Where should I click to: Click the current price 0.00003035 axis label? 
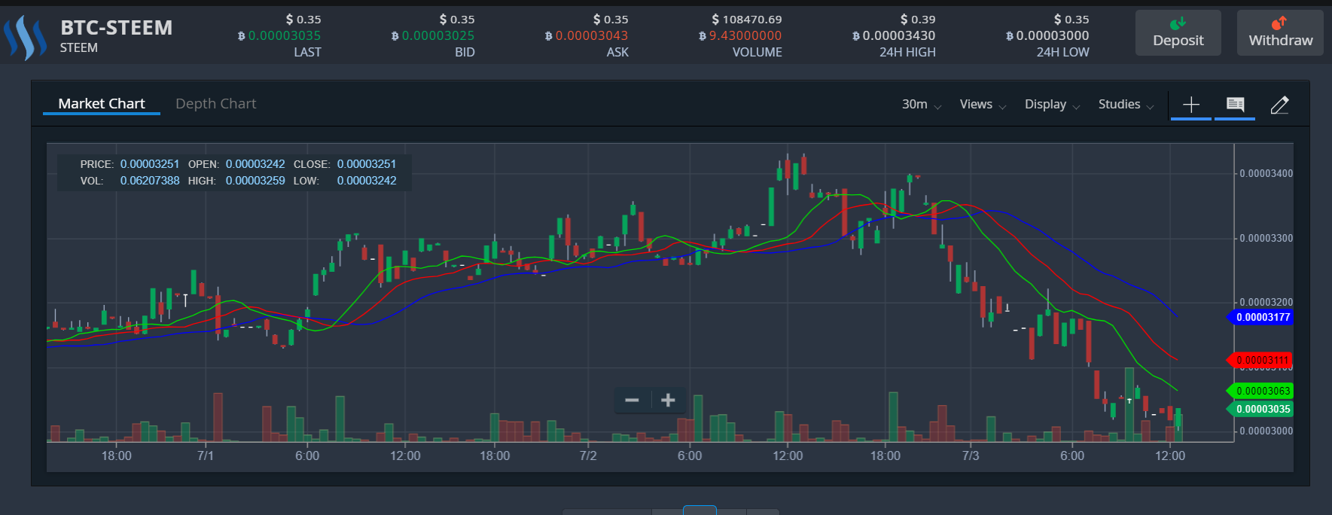point(1260,409)
